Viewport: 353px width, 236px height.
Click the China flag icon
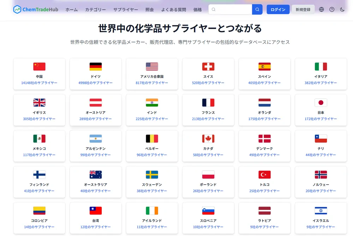(x=39, y=67)
